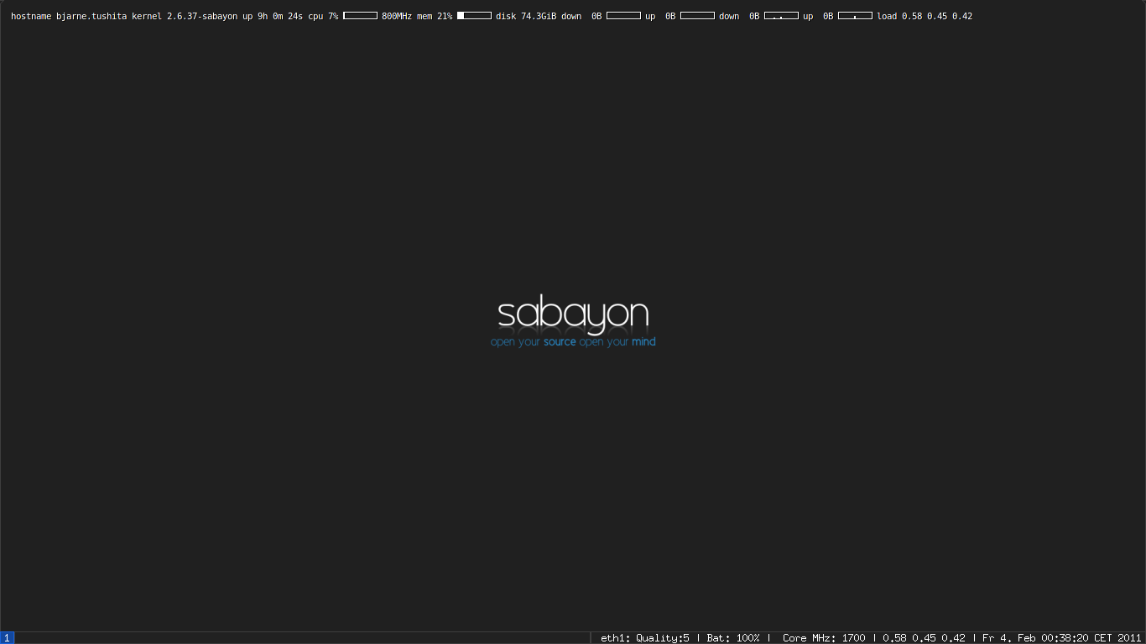Click the Bat: 100% status entry
Image resolution: width=1146 pixels, height=644 pixels.
pos(733,638)
